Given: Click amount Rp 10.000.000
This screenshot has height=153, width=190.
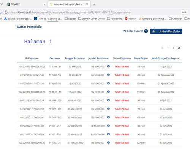Looking at the screenshot, I should pos(98,134).
